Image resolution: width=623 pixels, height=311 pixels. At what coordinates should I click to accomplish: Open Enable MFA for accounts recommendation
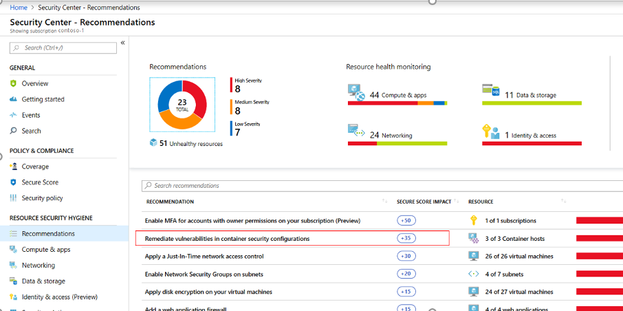click(252, 220)
